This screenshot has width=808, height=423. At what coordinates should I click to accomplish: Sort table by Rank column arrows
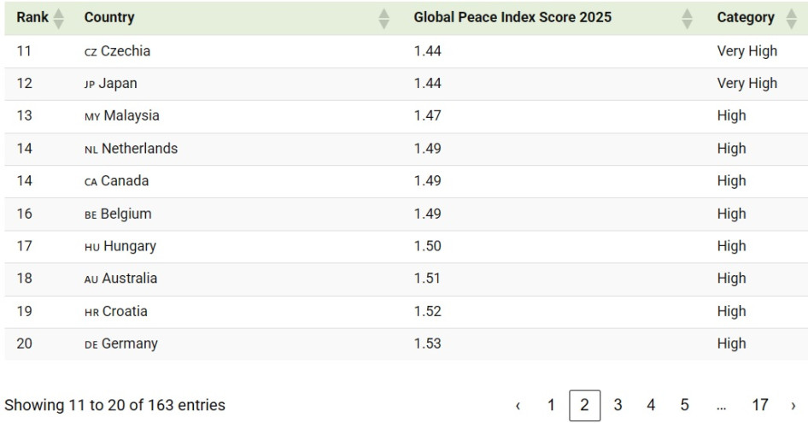(59, 18)
